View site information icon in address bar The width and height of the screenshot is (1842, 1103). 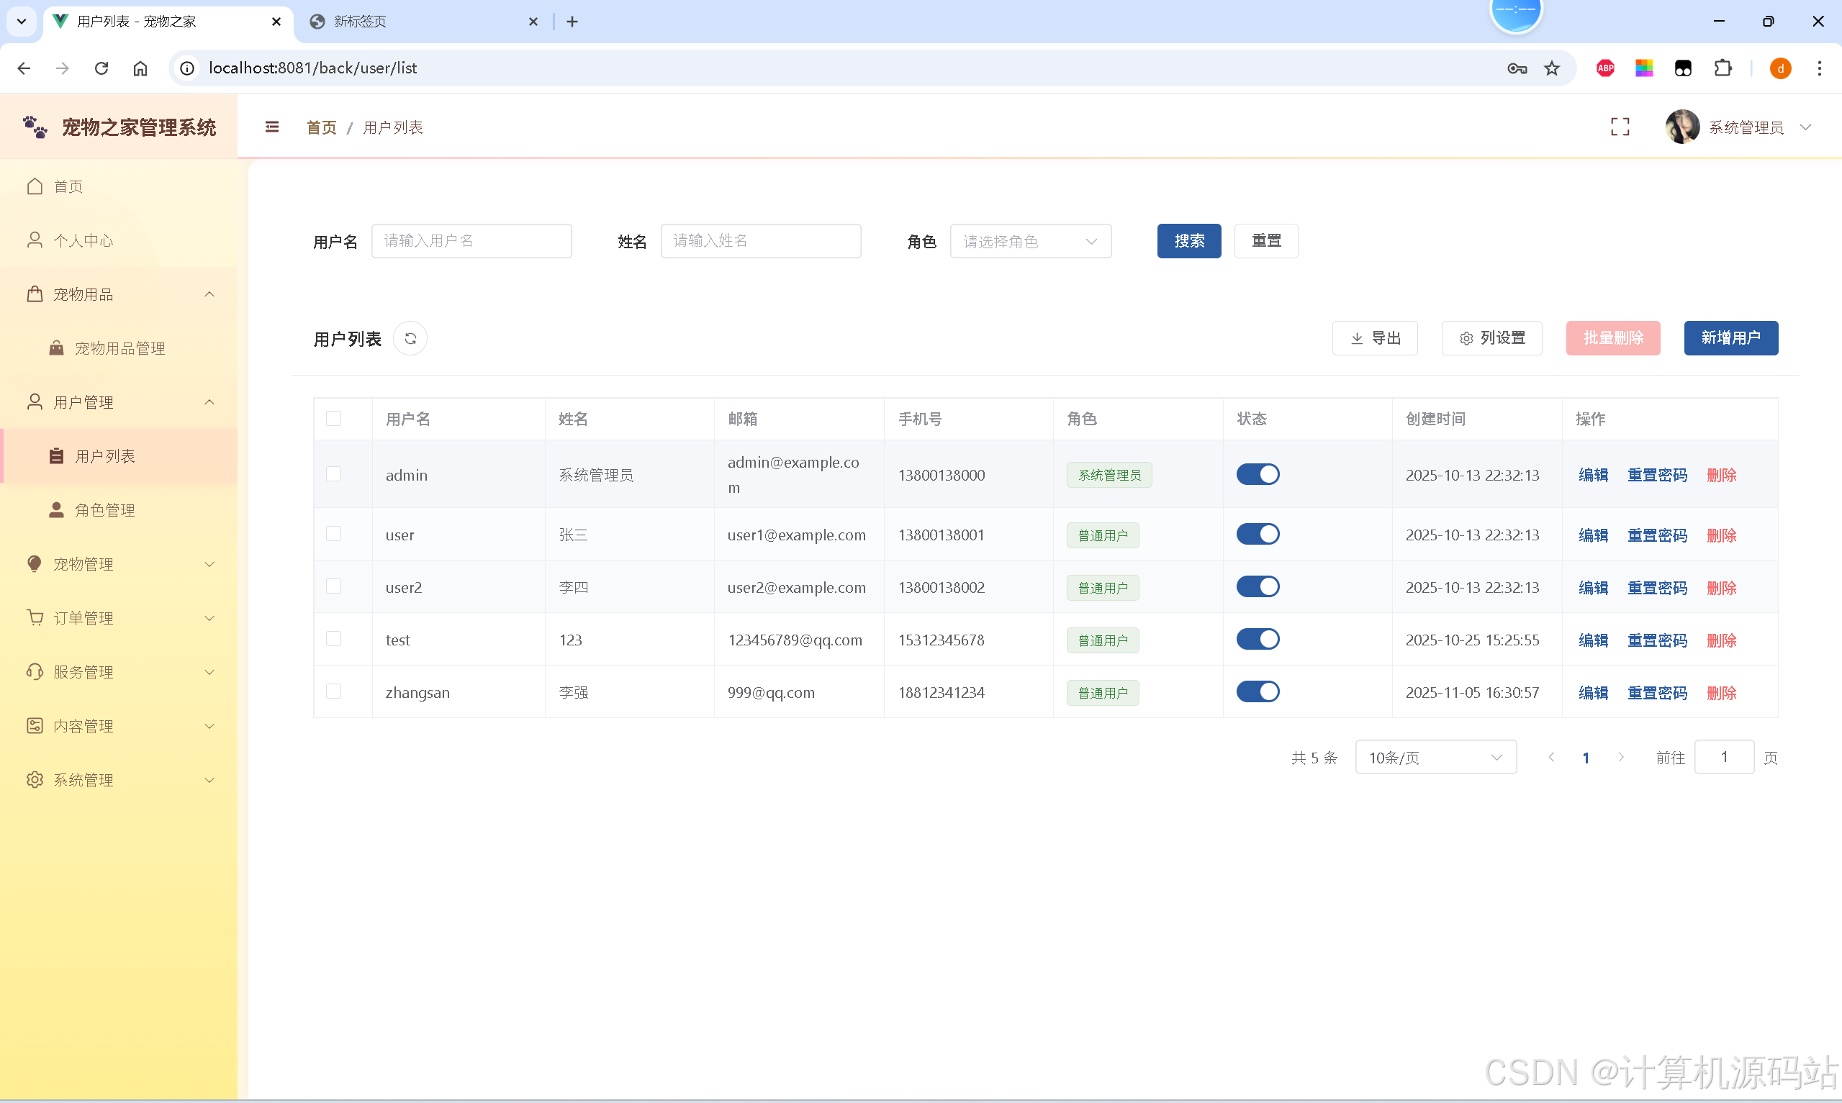click(187, 68)
